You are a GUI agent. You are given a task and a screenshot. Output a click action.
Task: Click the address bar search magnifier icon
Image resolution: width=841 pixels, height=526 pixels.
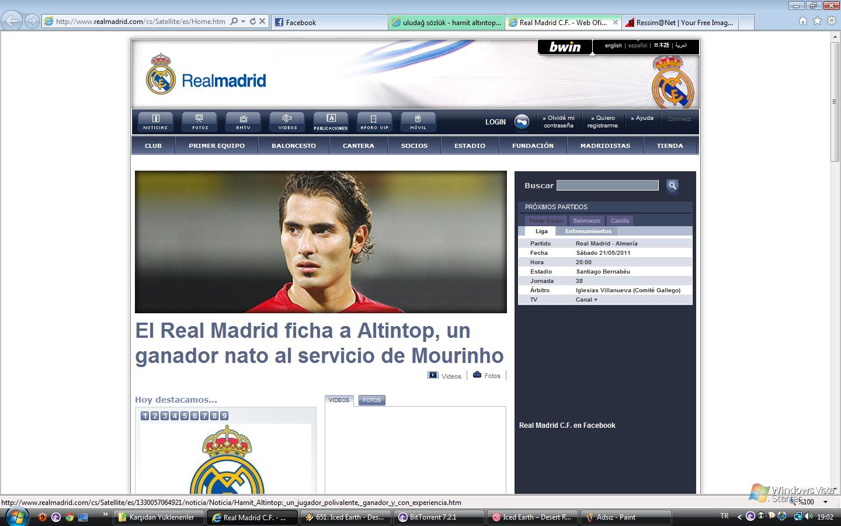click(x=234, y=21)
